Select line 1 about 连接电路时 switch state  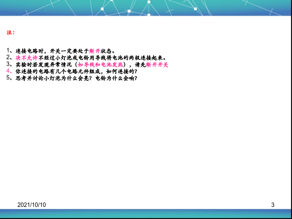[x=61, y=51]
